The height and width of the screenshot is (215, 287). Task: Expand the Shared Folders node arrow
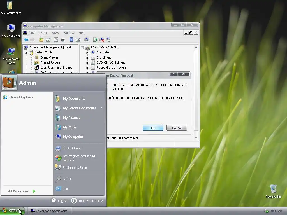[x=31, y=63]
